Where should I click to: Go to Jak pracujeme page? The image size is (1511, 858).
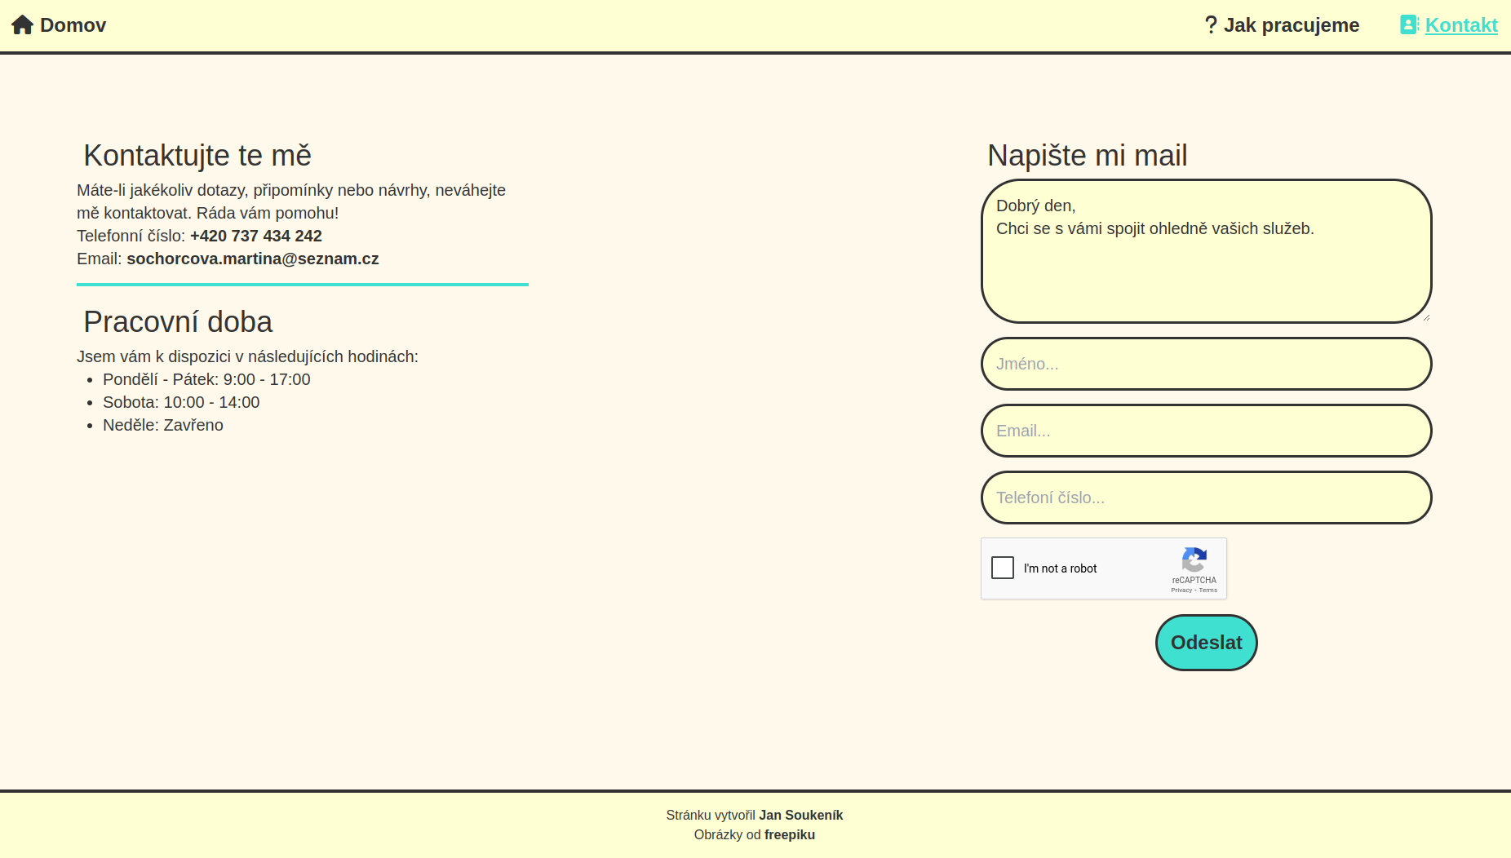pos(1291,25)
